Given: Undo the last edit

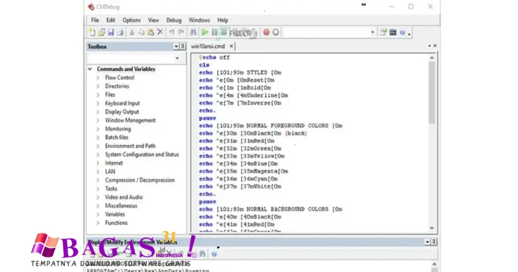Looking at the screenshot, I should click(172, 32).
